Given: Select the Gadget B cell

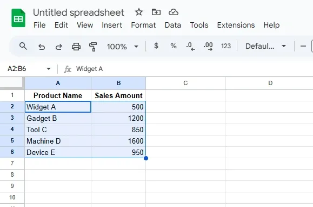Looking at the screenshot, I should click(58, 118).
